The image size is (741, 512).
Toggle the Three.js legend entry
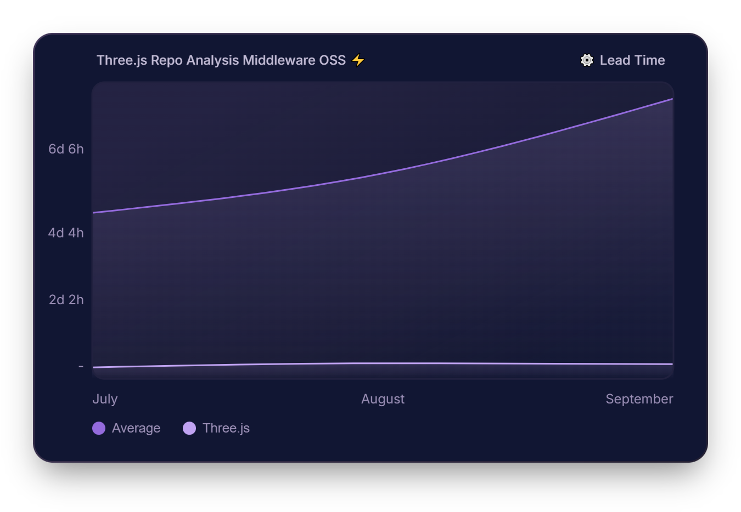click(216, 428)
